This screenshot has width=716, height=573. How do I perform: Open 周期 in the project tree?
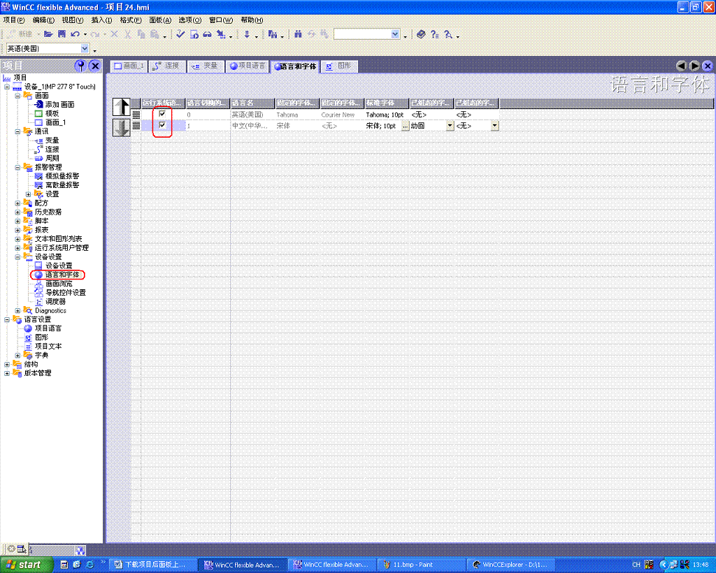[x=52, y=158]
